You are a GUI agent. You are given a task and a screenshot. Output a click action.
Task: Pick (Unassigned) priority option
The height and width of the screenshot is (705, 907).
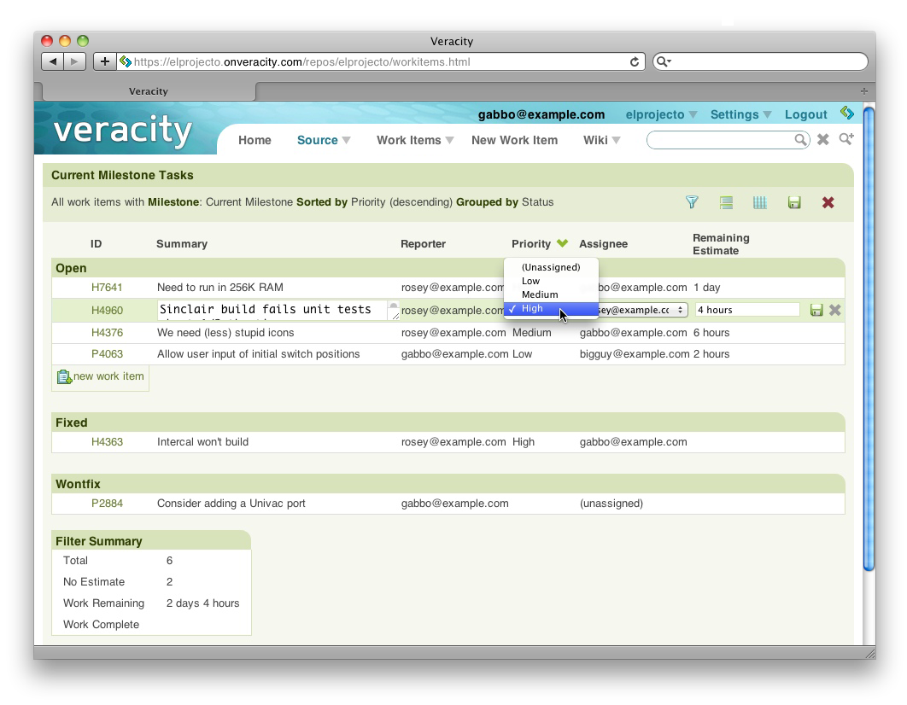point(551,267)
